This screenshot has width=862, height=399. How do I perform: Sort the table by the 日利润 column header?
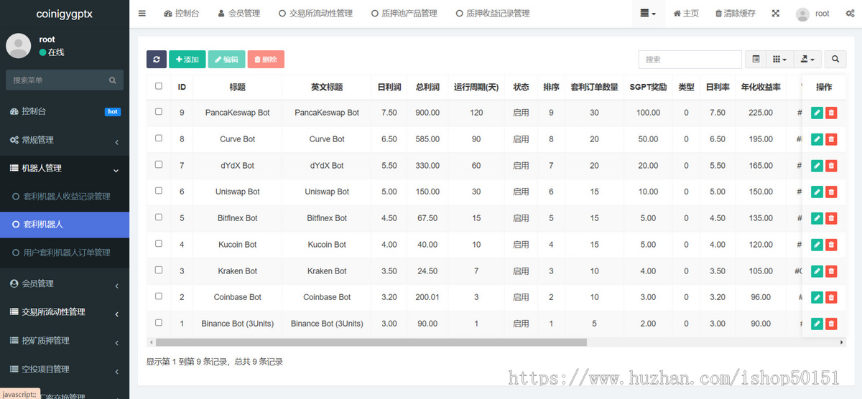[x=389, y=87]
